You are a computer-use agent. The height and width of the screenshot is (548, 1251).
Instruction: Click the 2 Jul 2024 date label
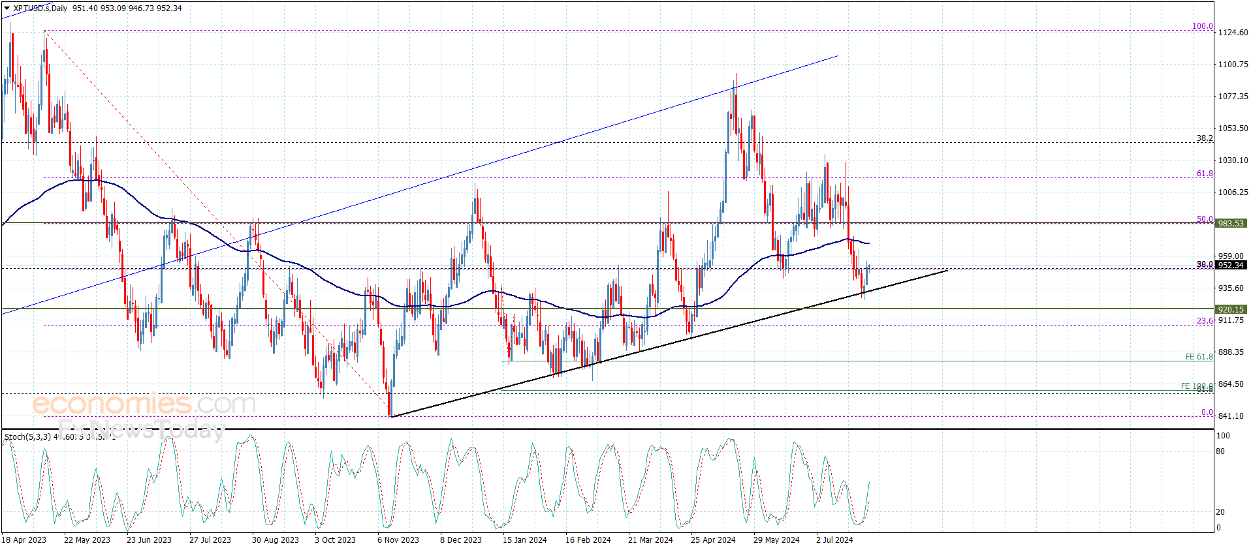point(834,540)
